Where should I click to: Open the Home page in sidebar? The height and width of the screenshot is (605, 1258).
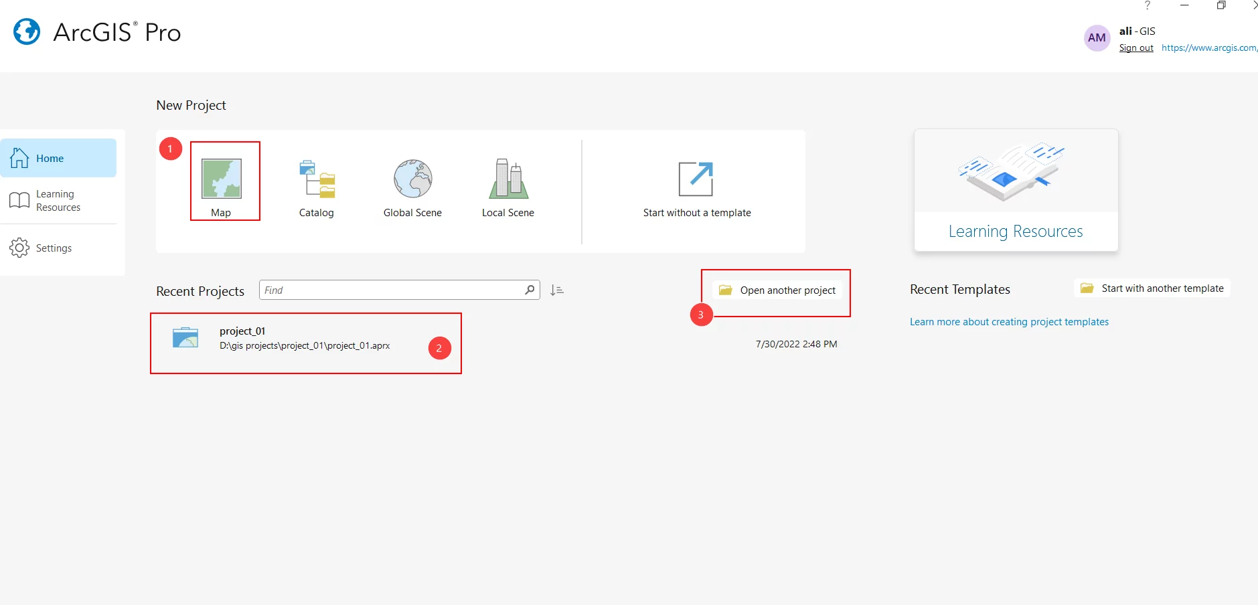click(x=58, y=158)
